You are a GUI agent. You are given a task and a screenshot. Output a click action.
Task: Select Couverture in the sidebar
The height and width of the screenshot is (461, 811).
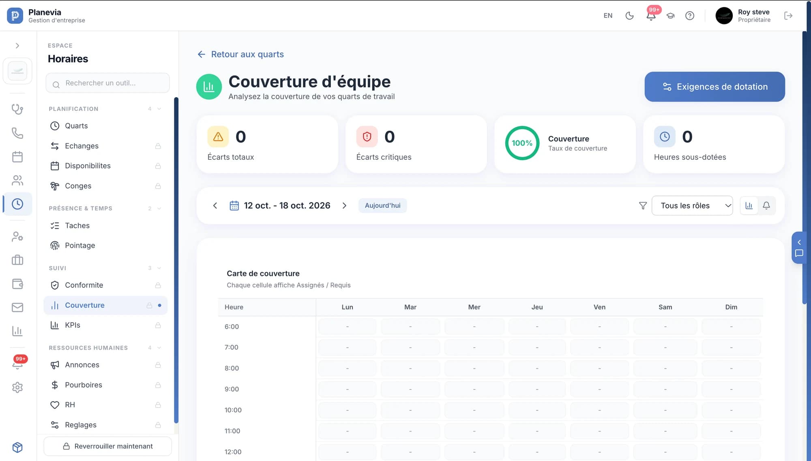[x=105, y=305]
